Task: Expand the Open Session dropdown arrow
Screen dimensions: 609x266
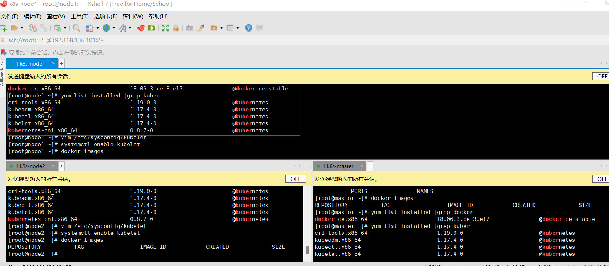Action: pos(22,28)
